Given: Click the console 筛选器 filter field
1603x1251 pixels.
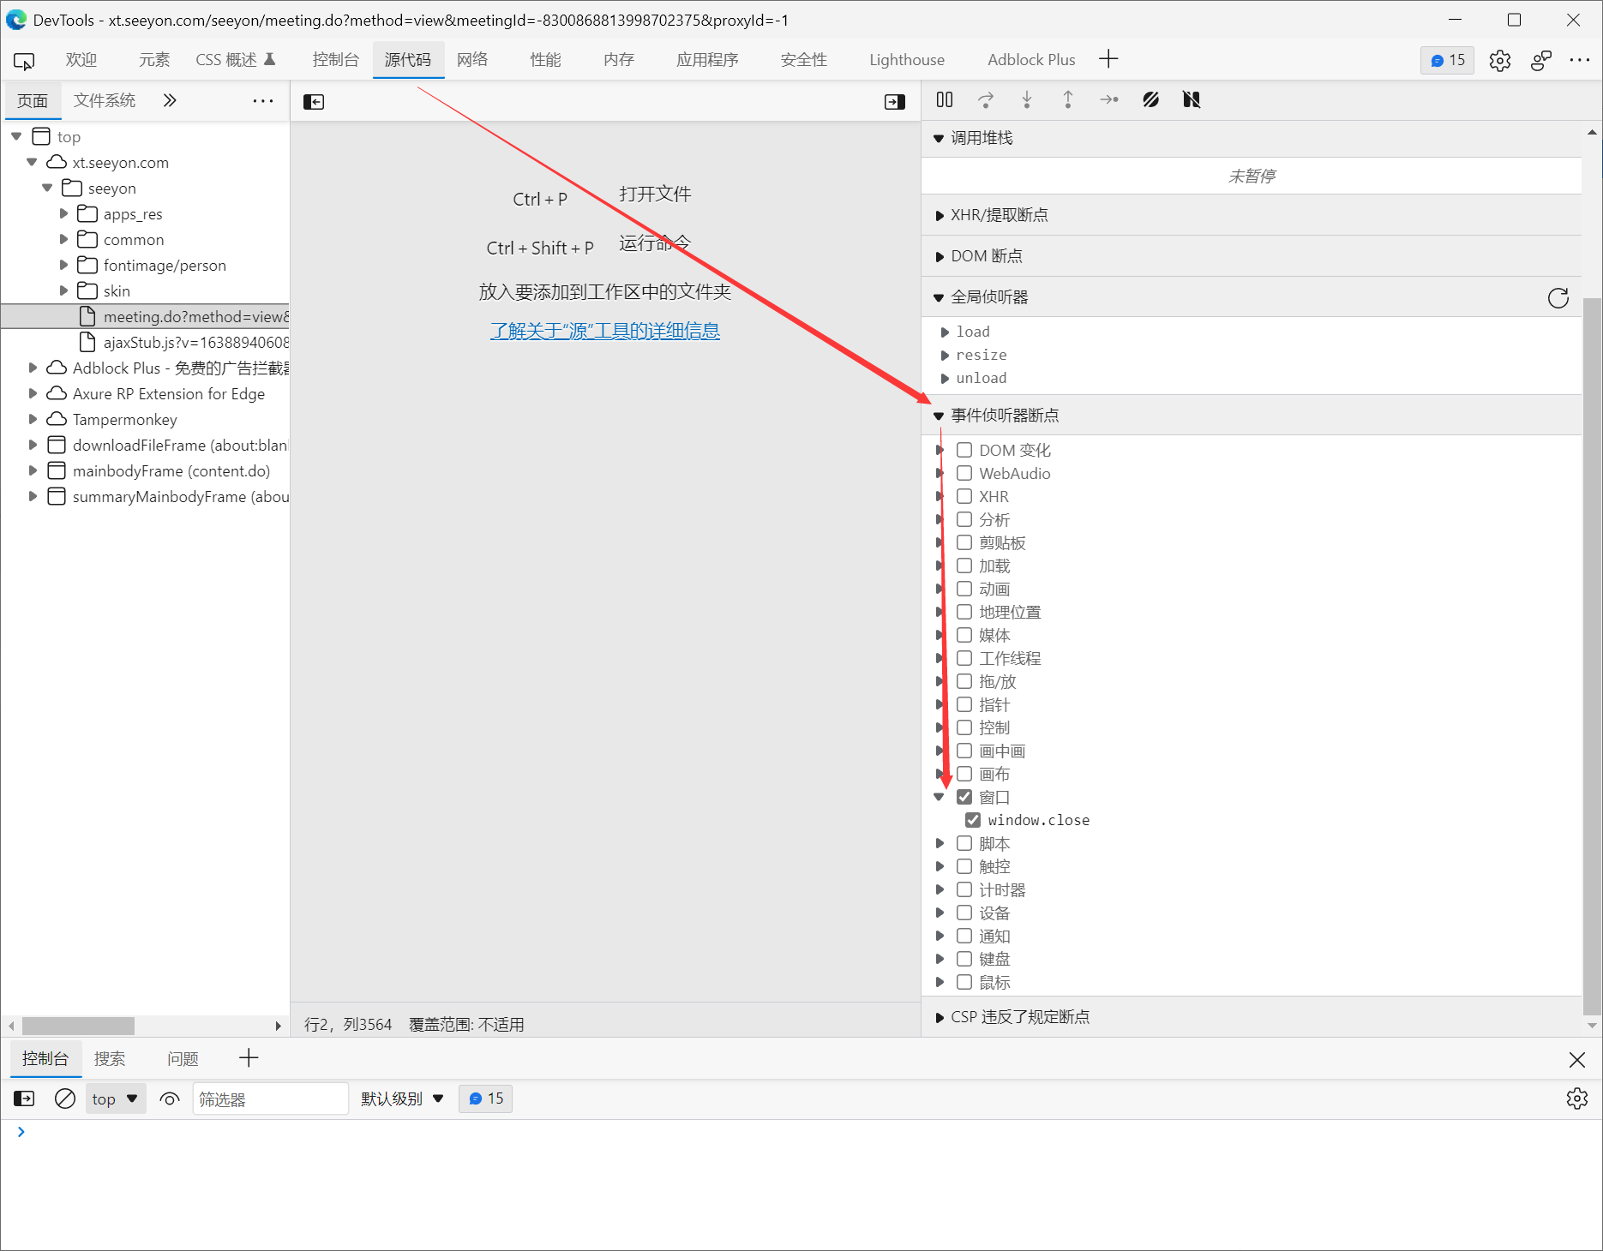Looking at the screenshot, I should point(270,1098).
